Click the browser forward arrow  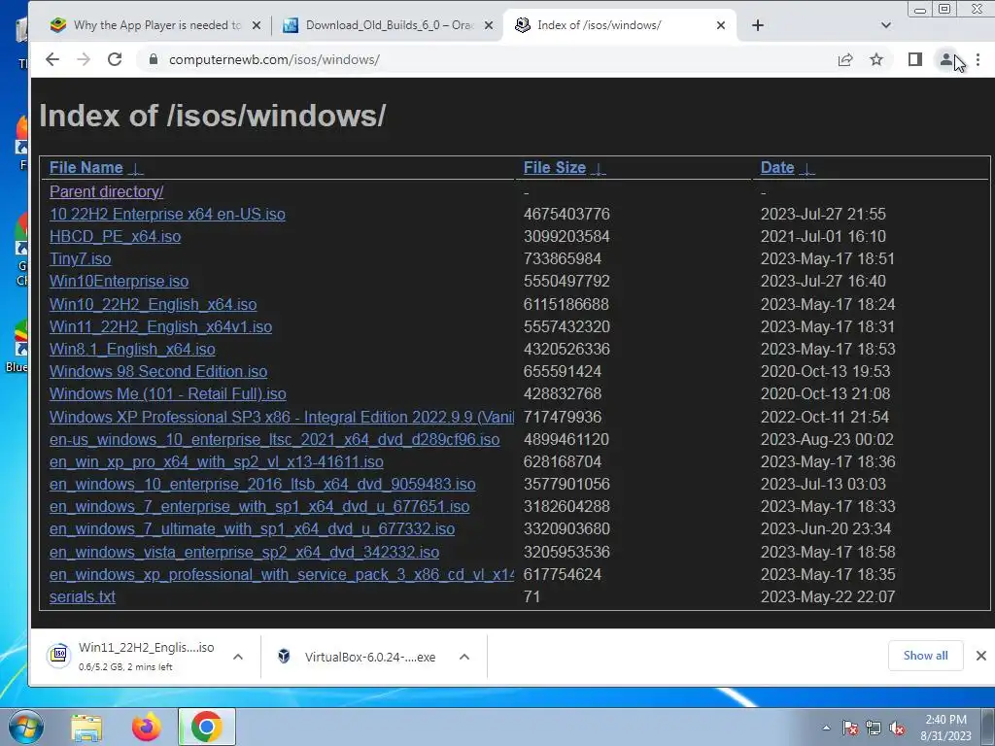pos(84,59)
